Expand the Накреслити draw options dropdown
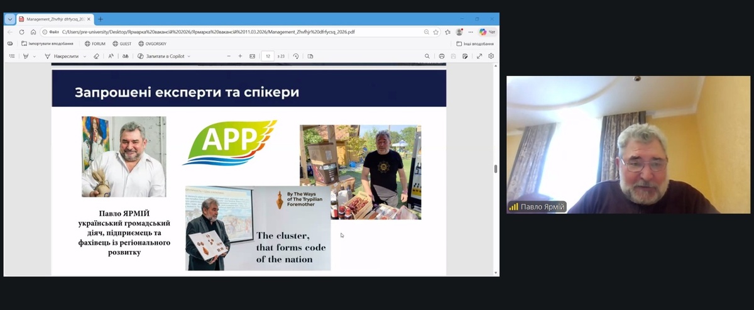 click(84, 56)
